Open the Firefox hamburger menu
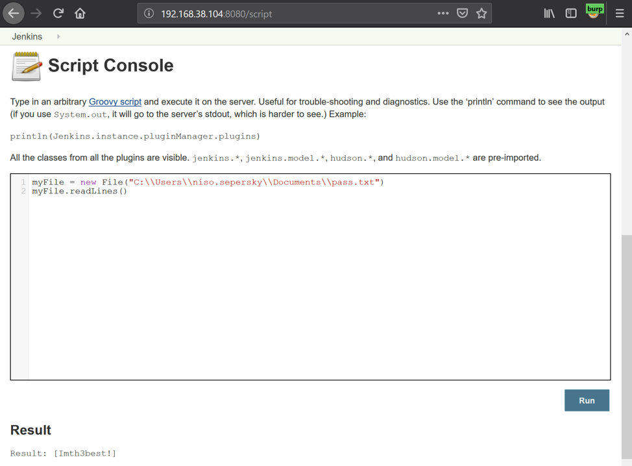Viewport: 632px width, 466px height. point(620,13)
